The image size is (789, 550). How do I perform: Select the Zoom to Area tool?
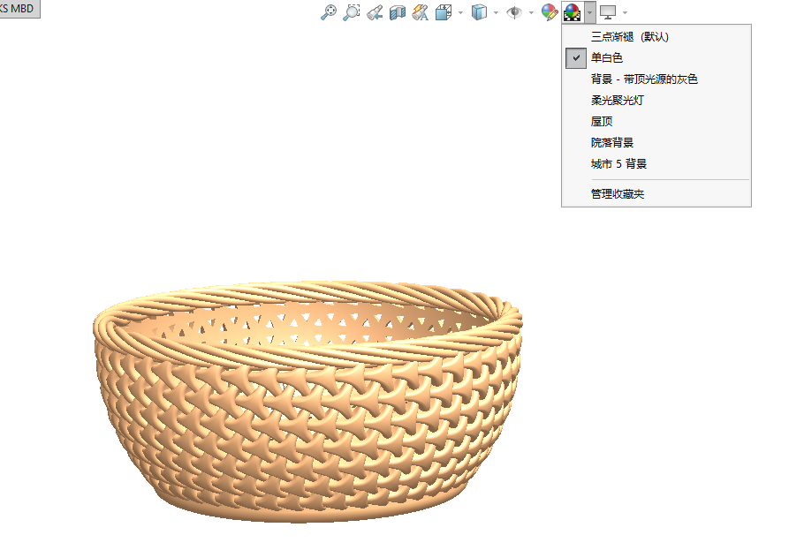pyautogui.click(x=351, y=12)
